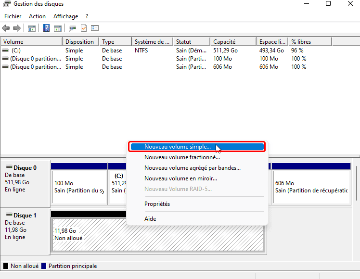Minimize the Gestion des disques window
This screenshot has height=279, width=360.
tap(307, 3)
